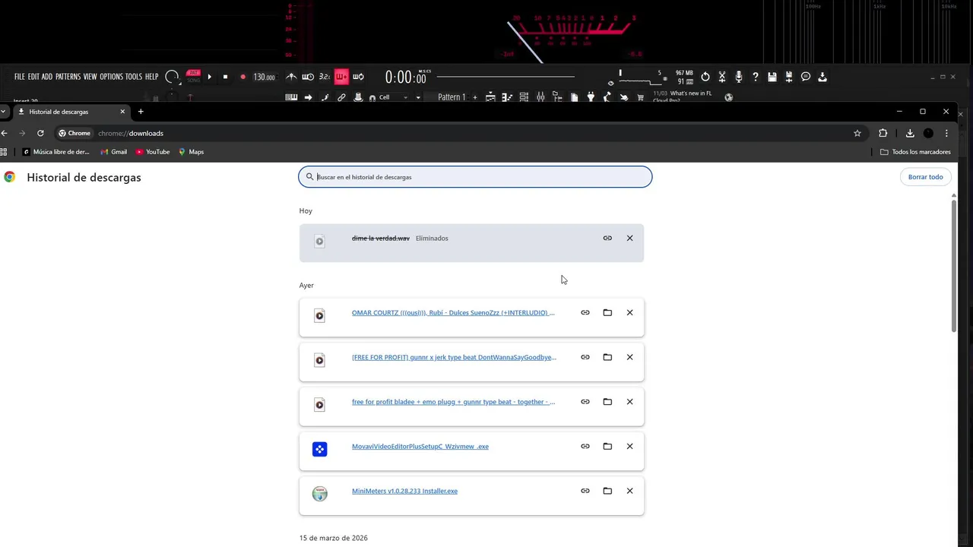This screenshot has width=973, height=547.
Task: Click the globe icon beside the news panel
Action: point(729,97)
